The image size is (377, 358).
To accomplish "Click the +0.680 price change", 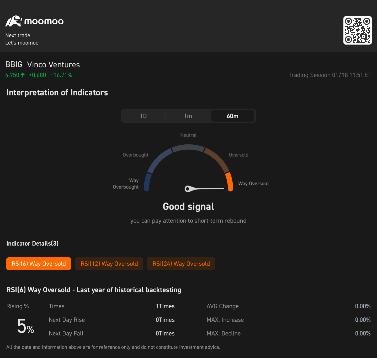I will pos(38,75).
